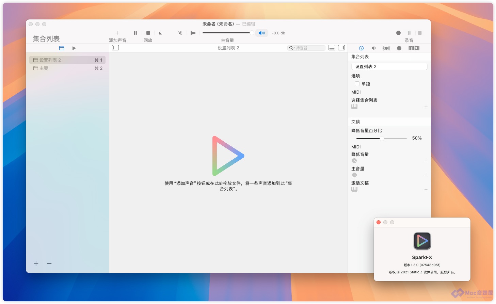Click the colorful play logo in center

pos(228,156)
